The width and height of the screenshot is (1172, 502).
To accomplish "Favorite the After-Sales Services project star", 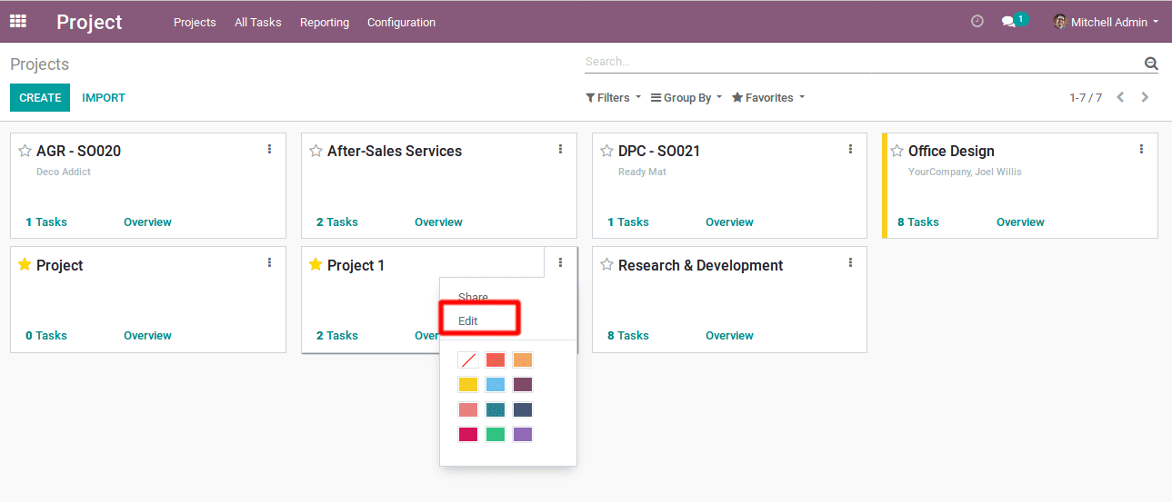I will pos(316,151).
